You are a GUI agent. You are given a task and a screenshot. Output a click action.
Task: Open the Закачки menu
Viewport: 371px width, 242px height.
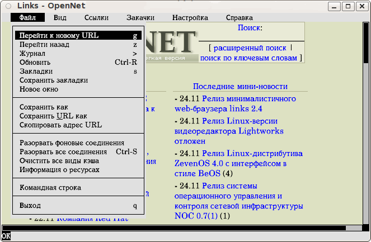point(140,17)
